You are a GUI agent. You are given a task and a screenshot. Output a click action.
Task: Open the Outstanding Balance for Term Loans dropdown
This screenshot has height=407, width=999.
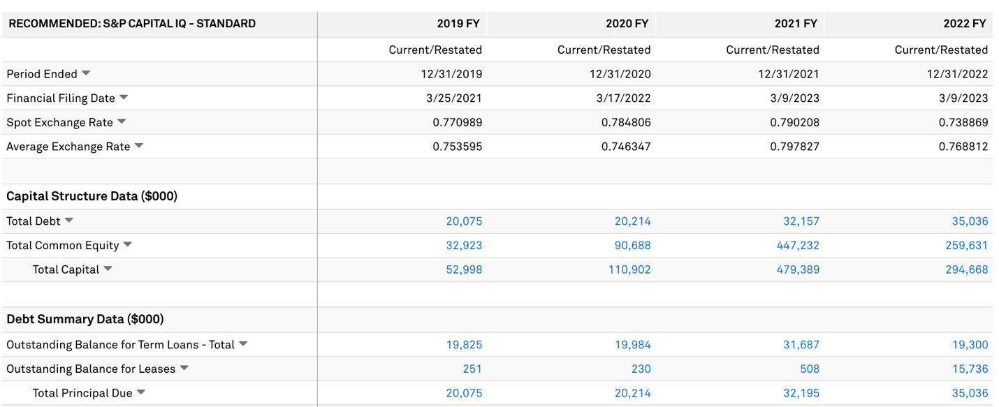click(242, 344)
